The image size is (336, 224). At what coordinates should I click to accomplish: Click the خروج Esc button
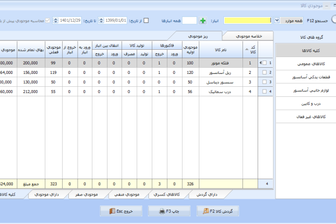121,211
